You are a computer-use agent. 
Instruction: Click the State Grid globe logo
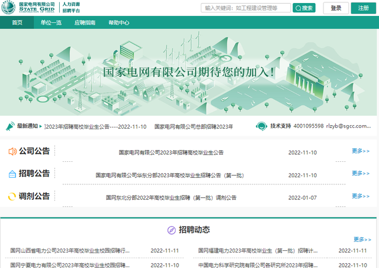tap(8, 7)
